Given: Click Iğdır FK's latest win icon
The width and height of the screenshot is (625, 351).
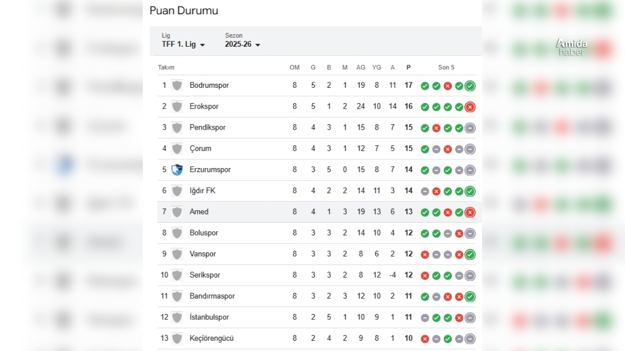Looking at the screenshot, I should pos(470,191).
